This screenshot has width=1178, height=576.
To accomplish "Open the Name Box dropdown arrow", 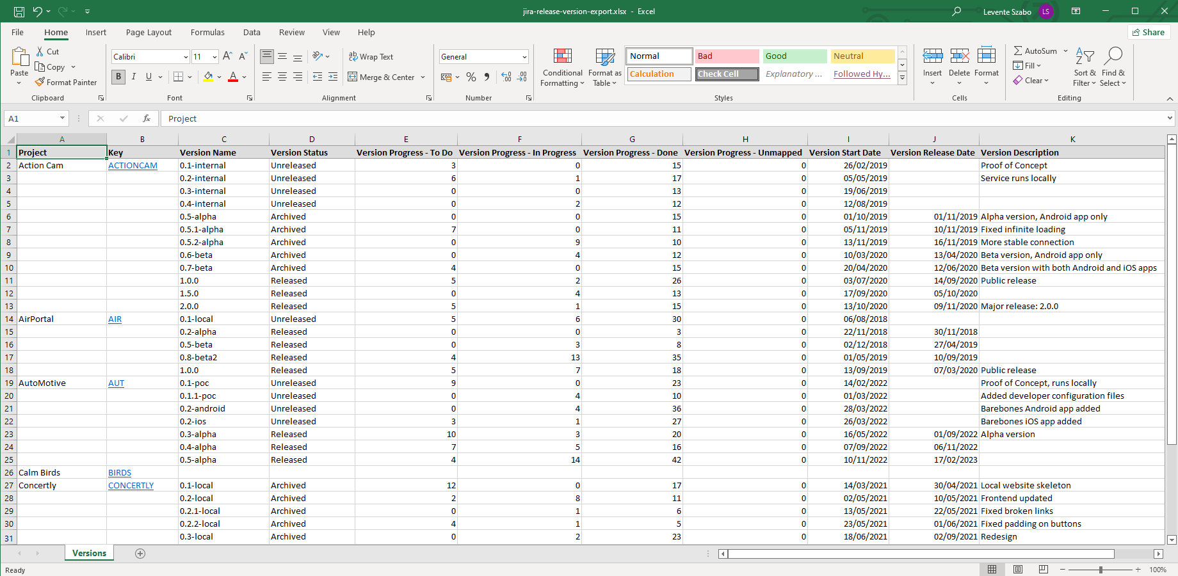I will pyautogui.click(x=62, y=118).
